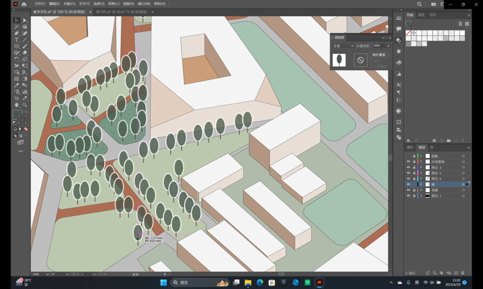Select the Ellipse shape tool
Viewport: 483px width, 289px height.
[x=17, y=46]
